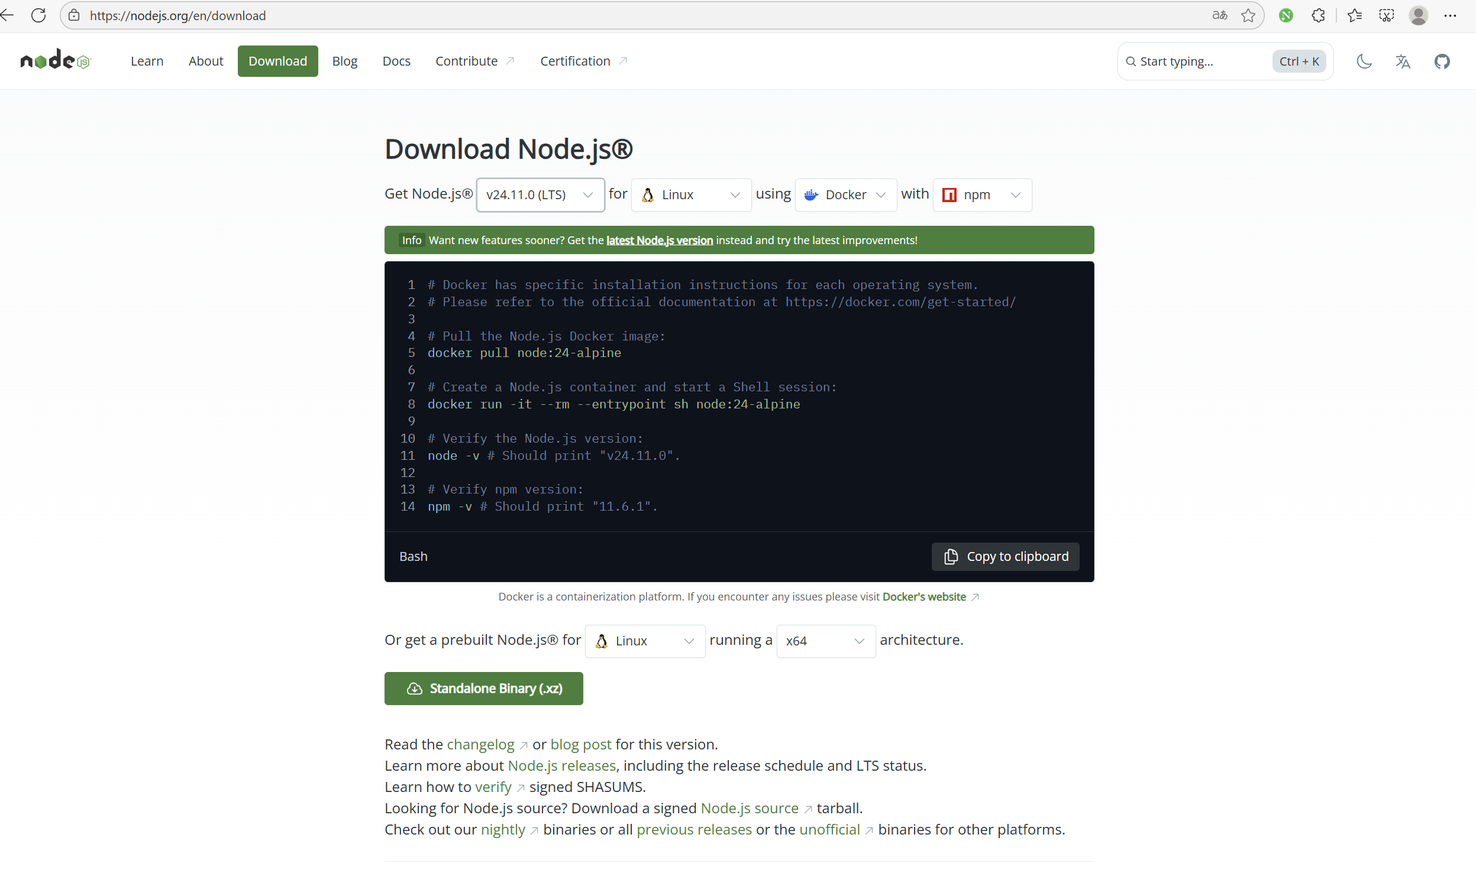Open the Blog navigation item
The width and height of the screenshot is (1476, 870).
(344, 61)
